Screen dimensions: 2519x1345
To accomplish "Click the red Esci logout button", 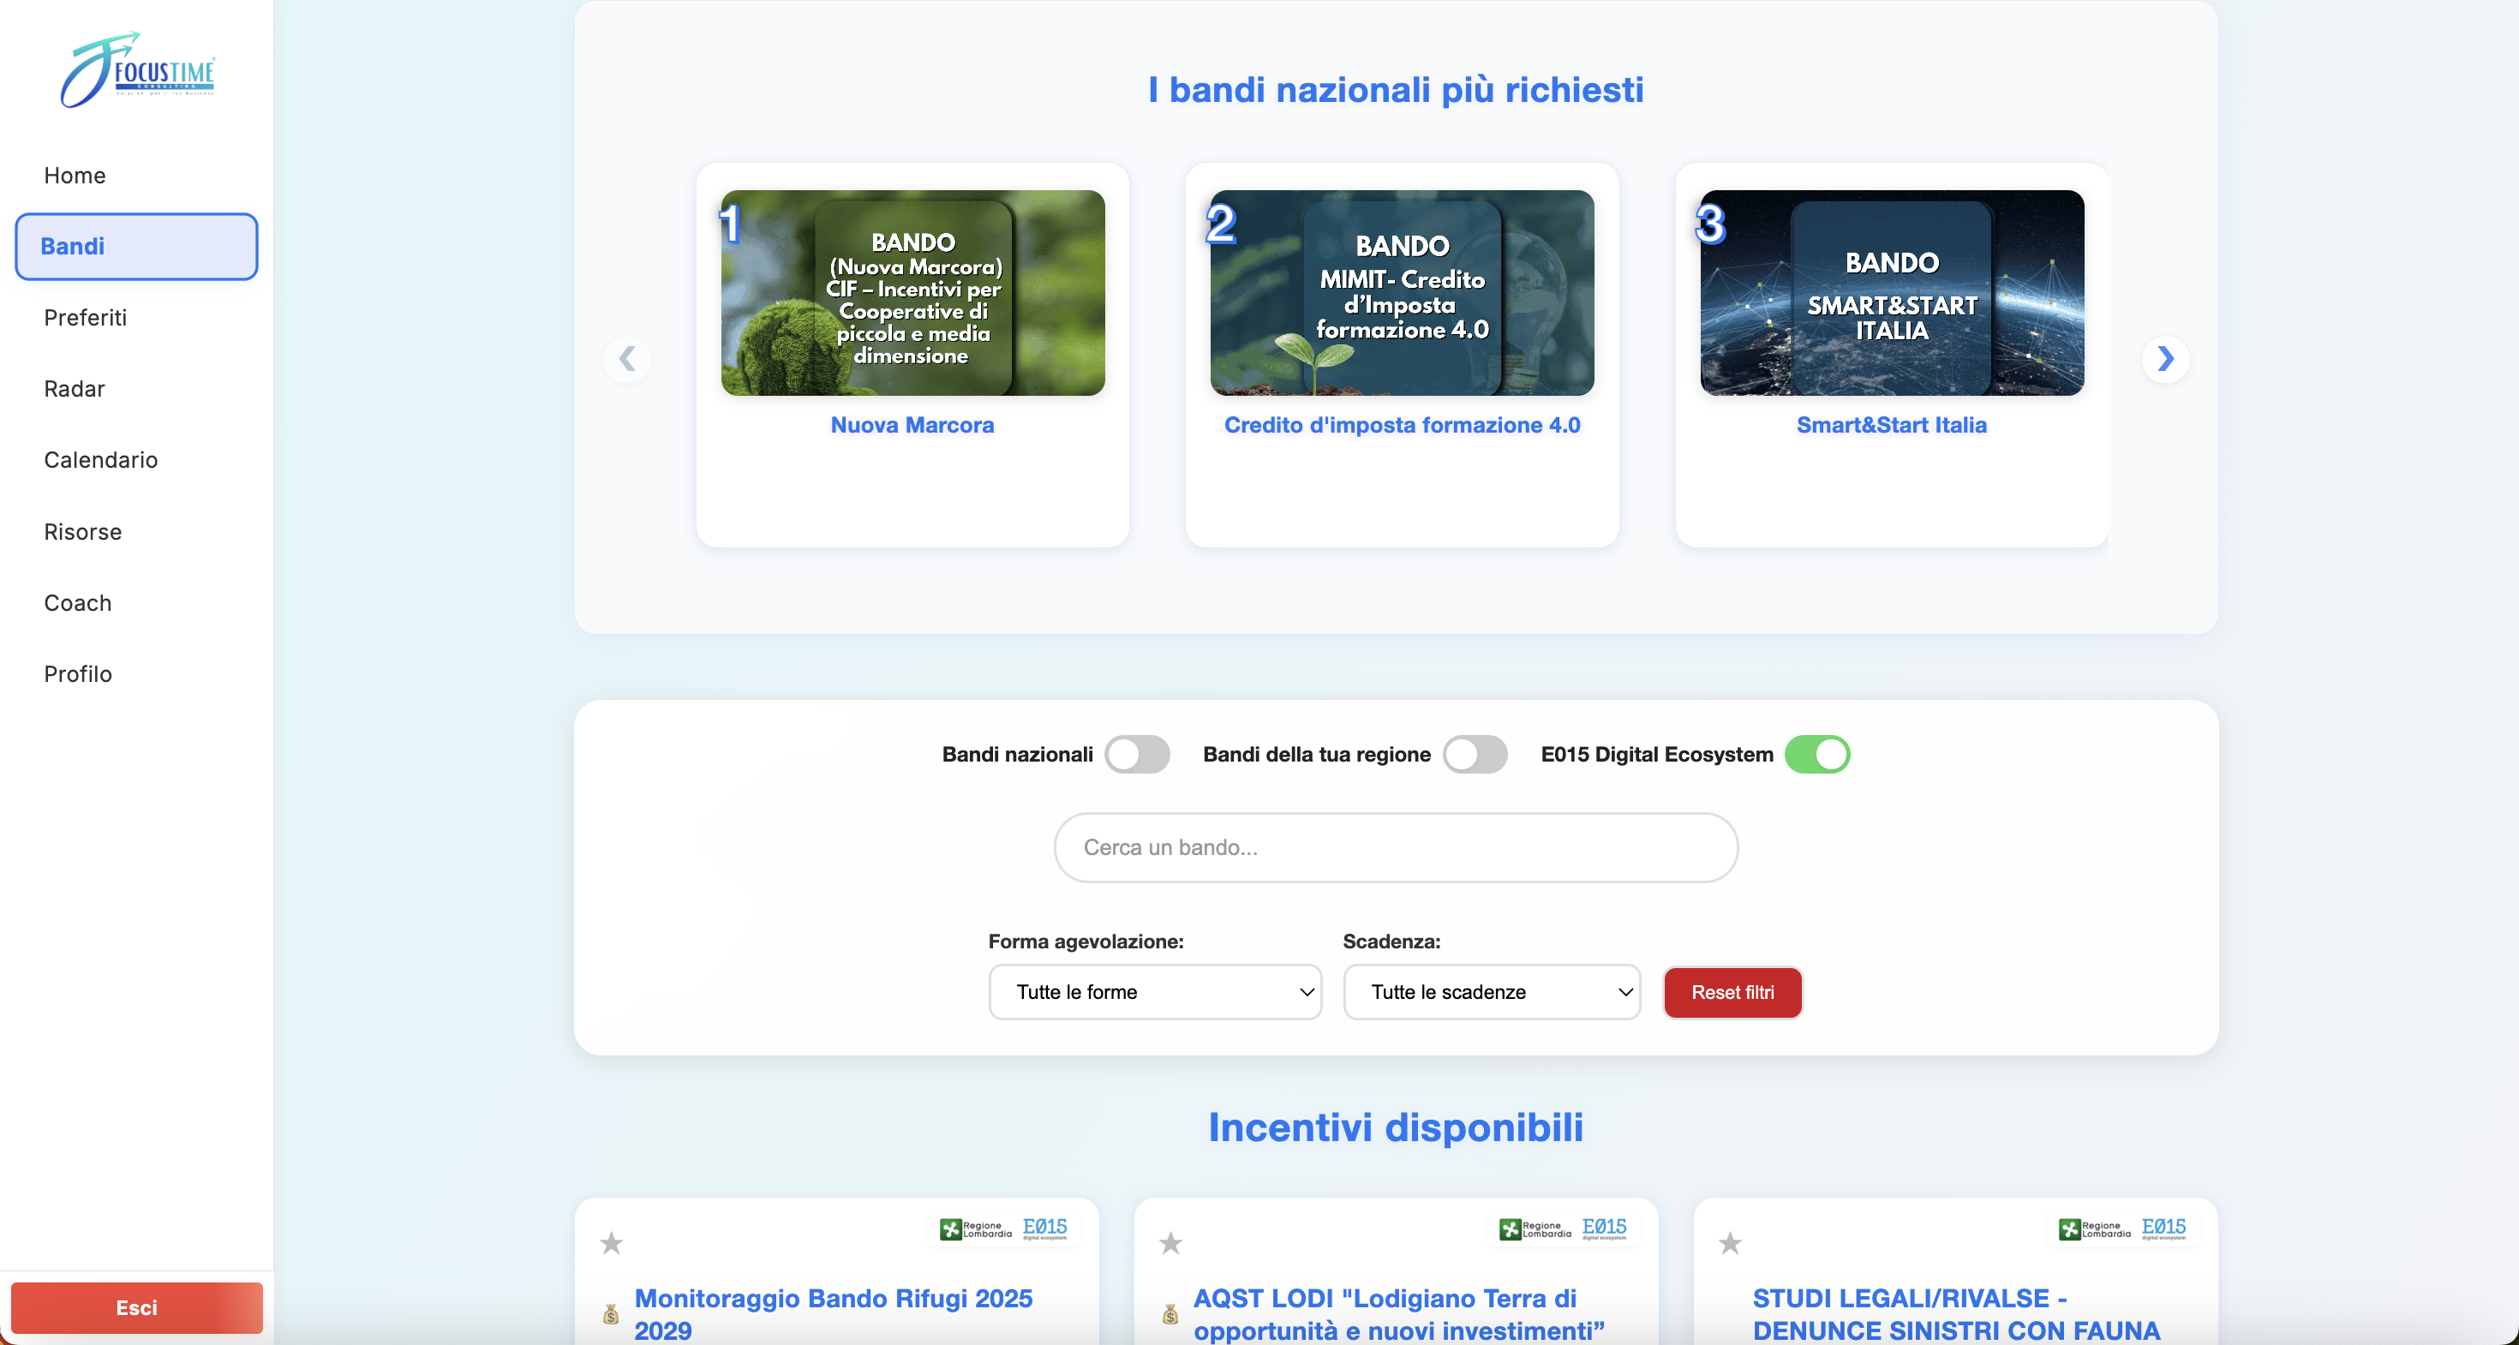I will (137, 1308).
